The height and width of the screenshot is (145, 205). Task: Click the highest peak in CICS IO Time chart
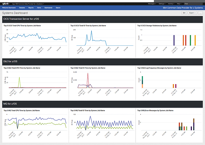pos(91,31)
